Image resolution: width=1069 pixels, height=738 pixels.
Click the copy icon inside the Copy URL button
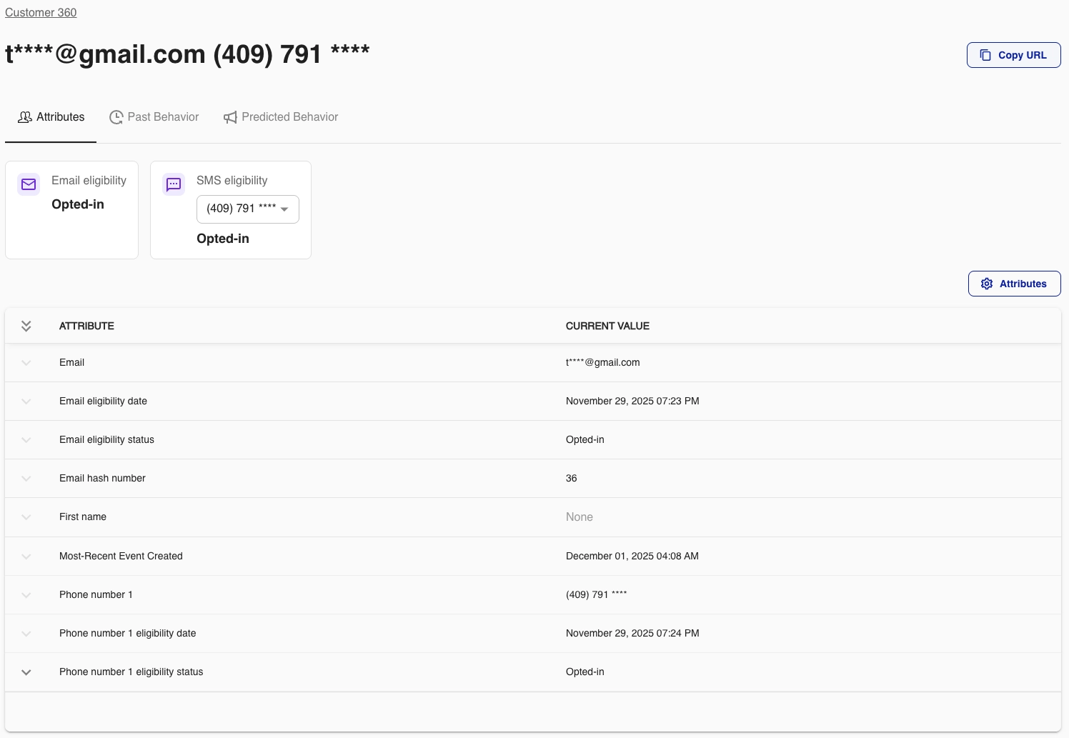click(x=985, y=55)
